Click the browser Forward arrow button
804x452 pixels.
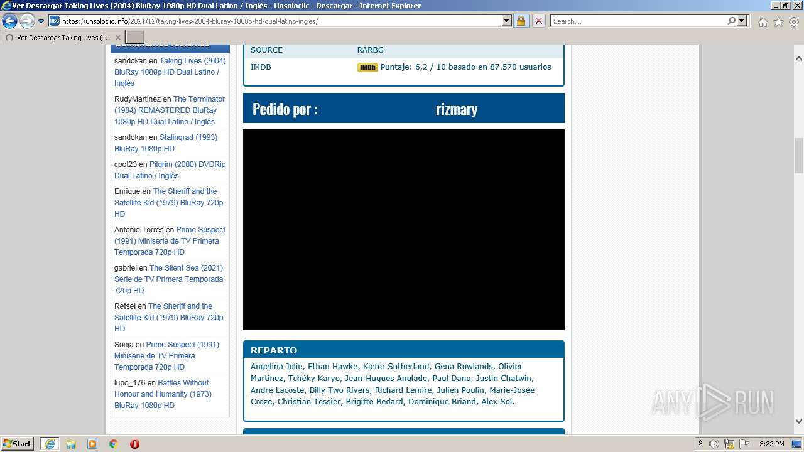[27, 21]
